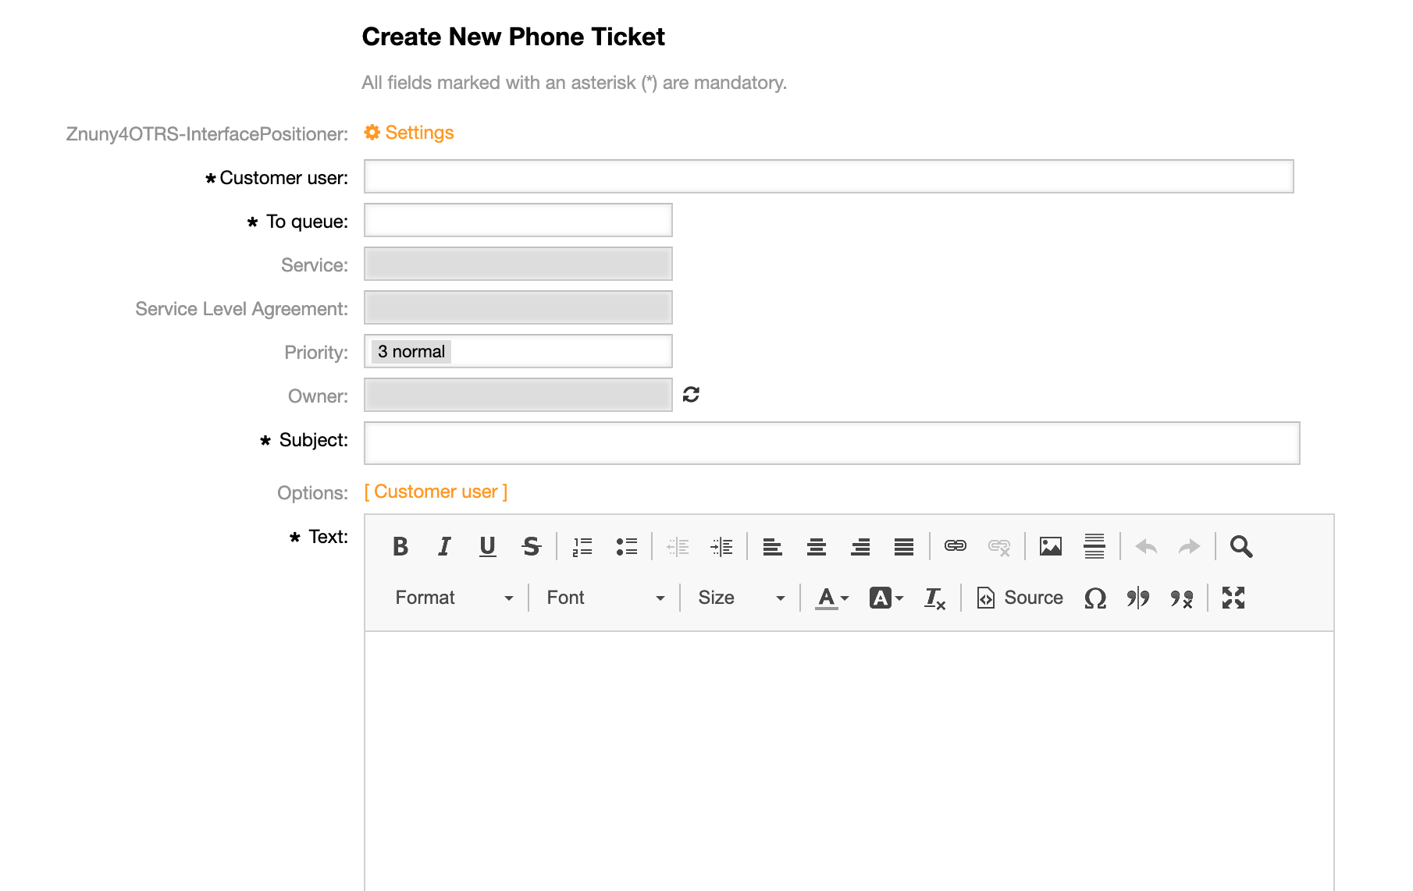Toggle bold formatting in text editor

400,547
